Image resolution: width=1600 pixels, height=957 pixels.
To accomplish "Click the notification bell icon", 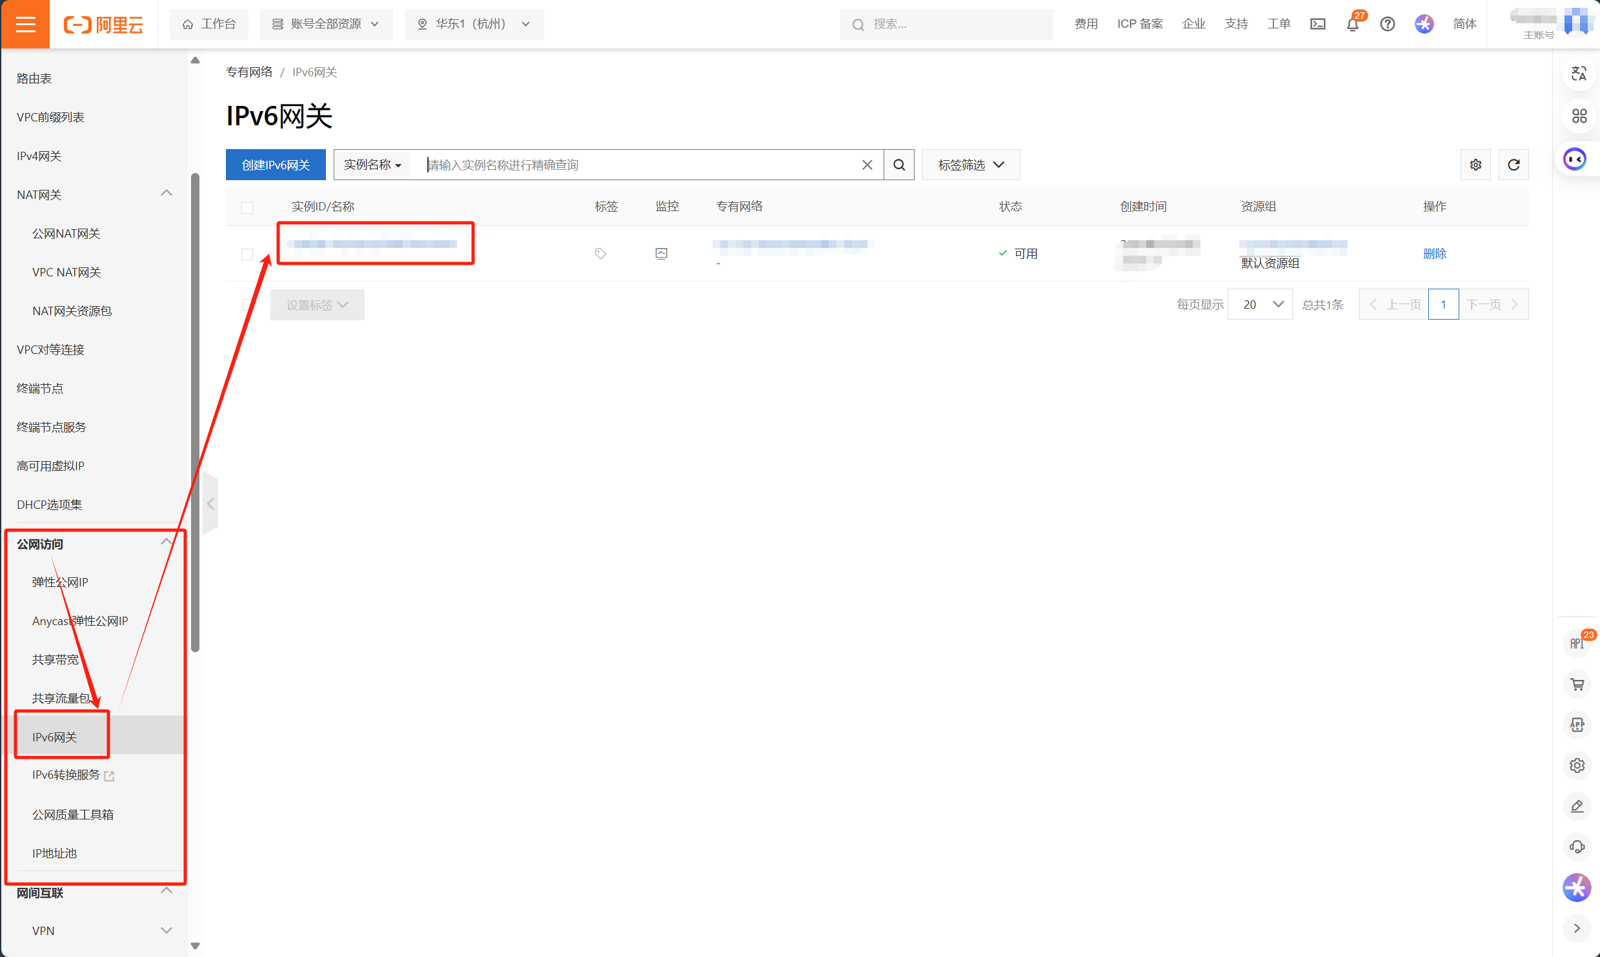I will (1352, 25).
